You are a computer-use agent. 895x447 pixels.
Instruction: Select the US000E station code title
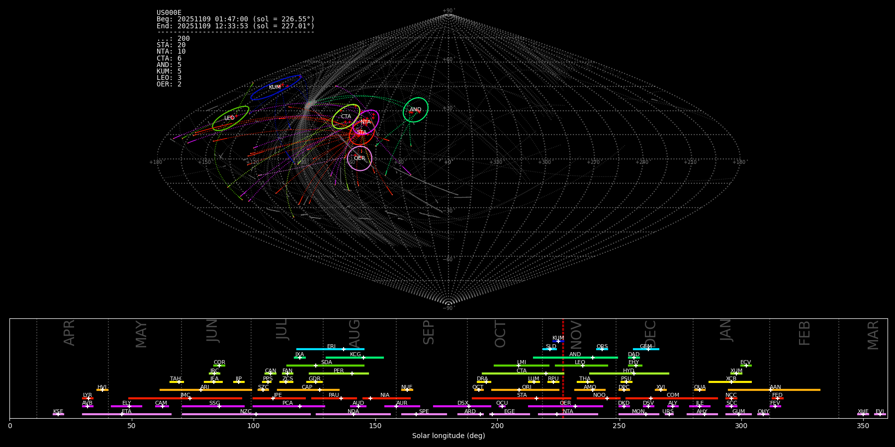pyautogui.click(x=169, y=13)
